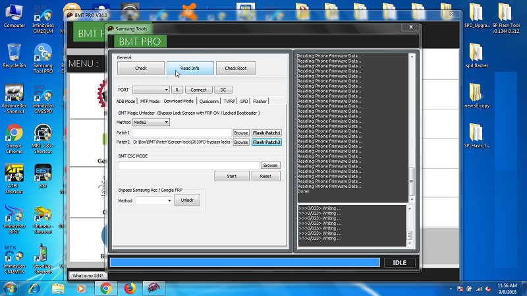
Task: Open InfinityBox BEST shortcut
Action: (14, 219)
